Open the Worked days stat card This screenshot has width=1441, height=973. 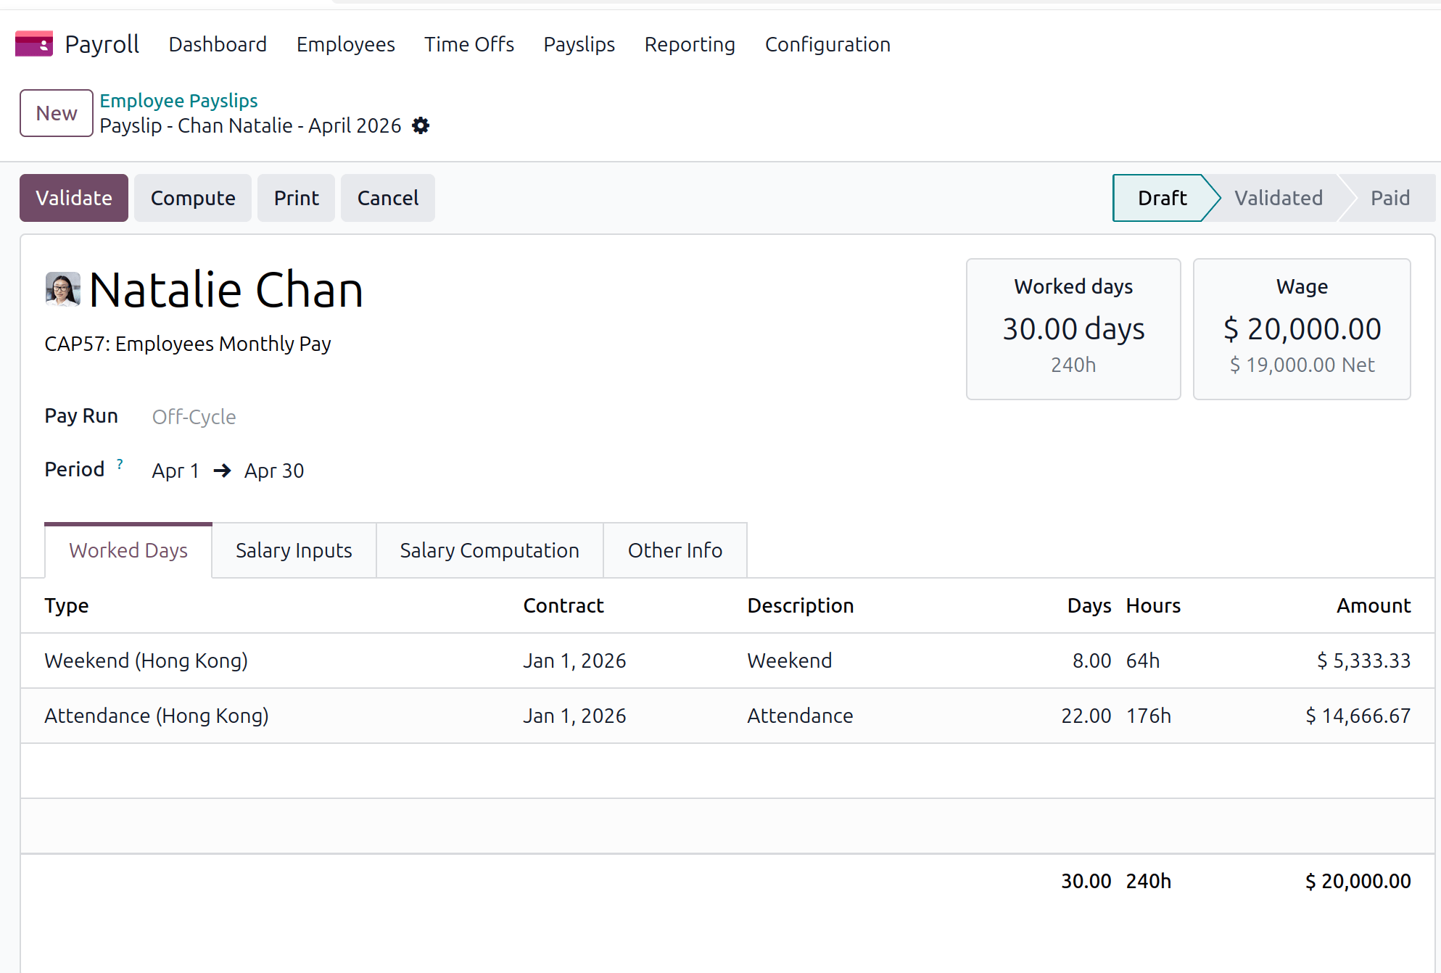(1073, 329)
